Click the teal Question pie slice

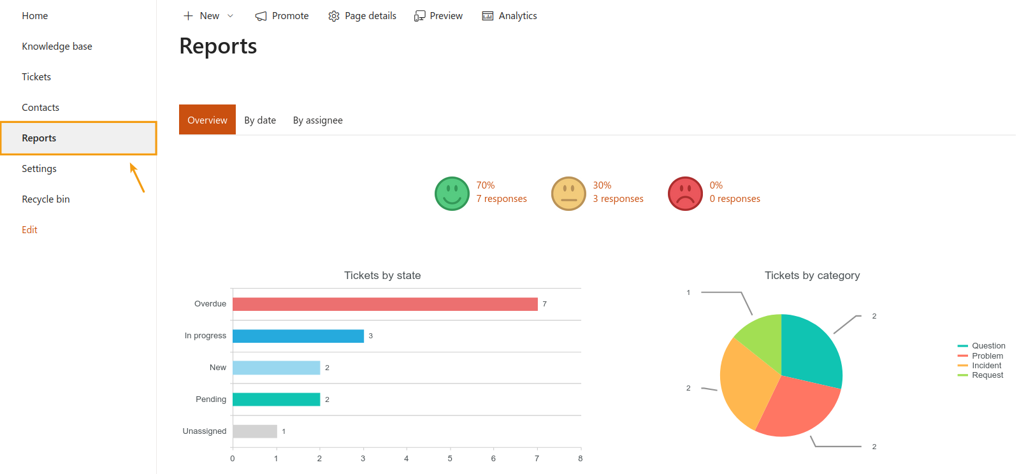click(x=809, y=350)
